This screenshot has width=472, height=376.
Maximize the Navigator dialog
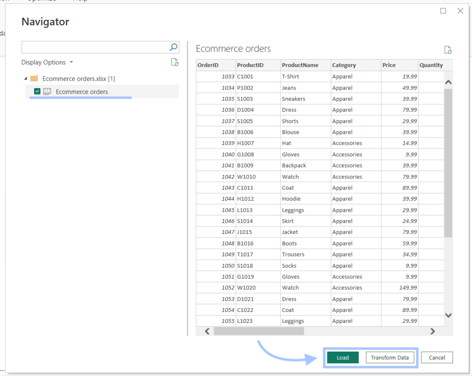pos(443,11)
